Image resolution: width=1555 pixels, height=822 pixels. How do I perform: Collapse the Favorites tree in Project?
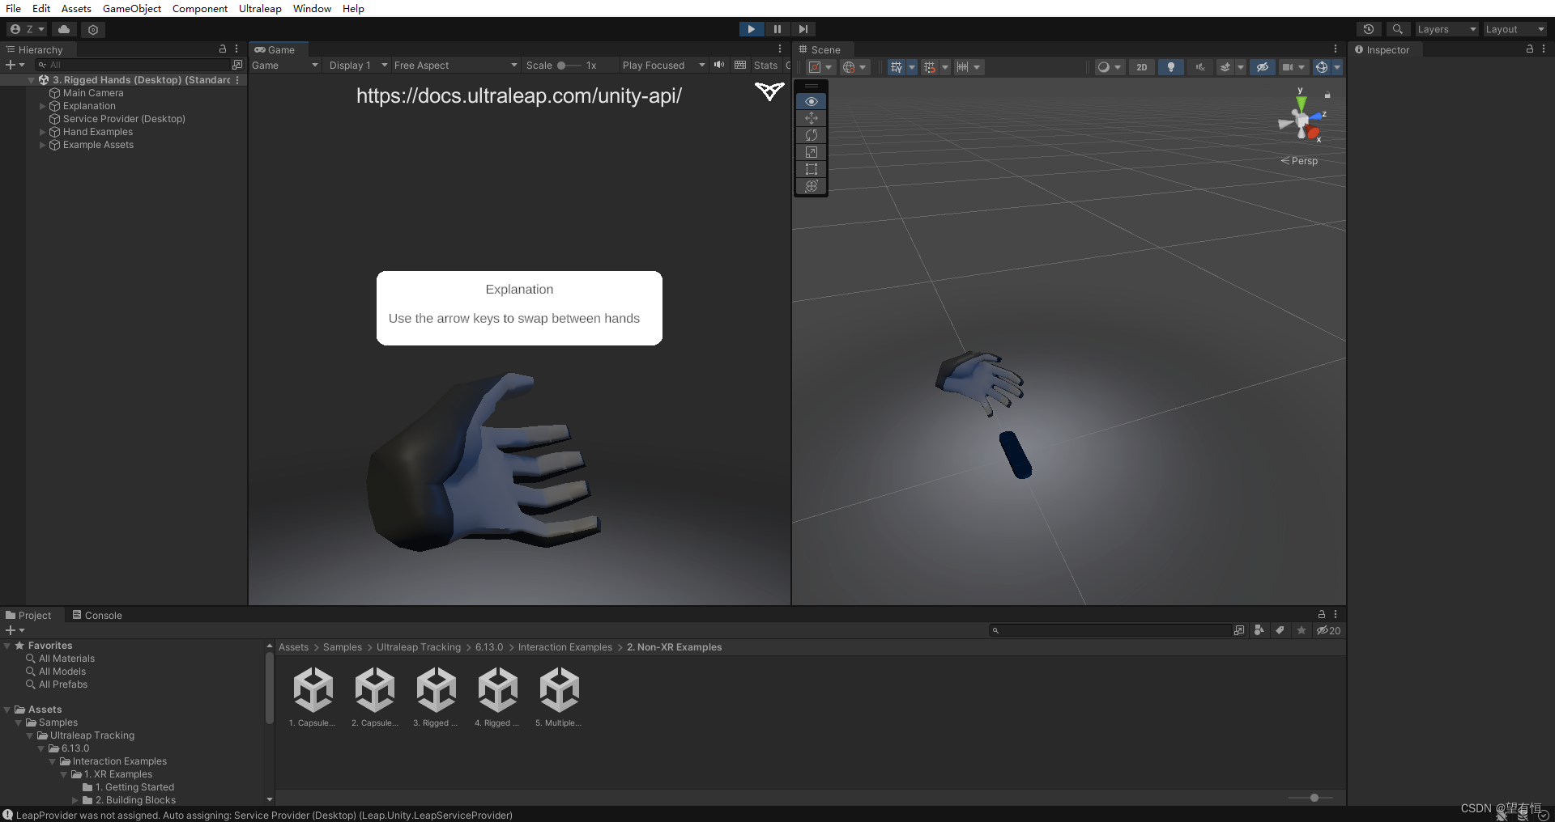pos(7,646)
